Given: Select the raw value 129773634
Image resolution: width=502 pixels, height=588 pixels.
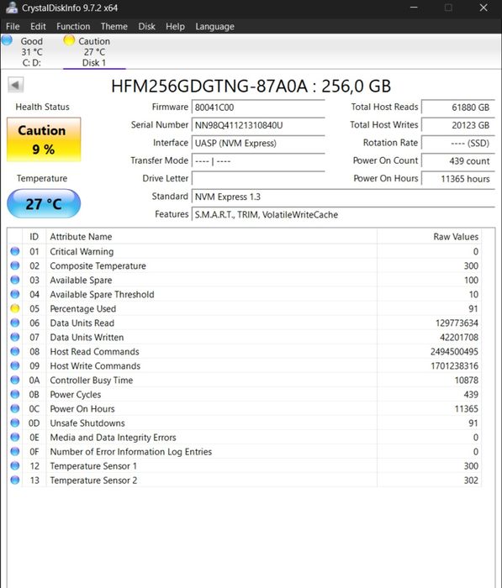Looking at the screenshot, I should tap(457, 323).
